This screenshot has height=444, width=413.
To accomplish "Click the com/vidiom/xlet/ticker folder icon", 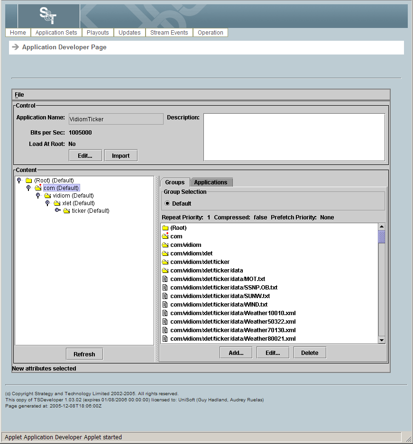I will (x=165, y=262).
